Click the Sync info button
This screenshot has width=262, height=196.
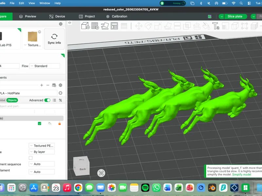54,39
